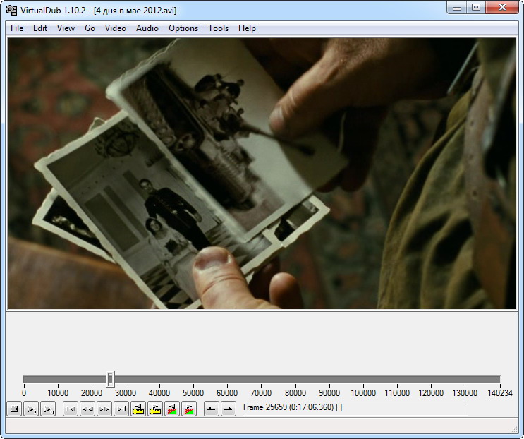This screenshot has height=439, width=524.
Task: Go to next keyframe using key icon
Action: (155, 409)
